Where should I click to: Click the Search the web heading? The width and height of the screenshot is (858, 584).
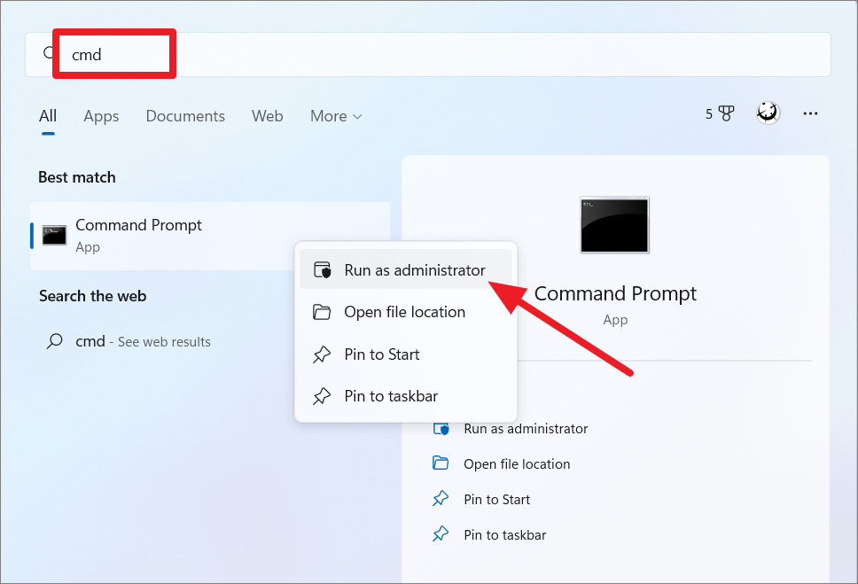pyautogui.click(x=92, y=296)
